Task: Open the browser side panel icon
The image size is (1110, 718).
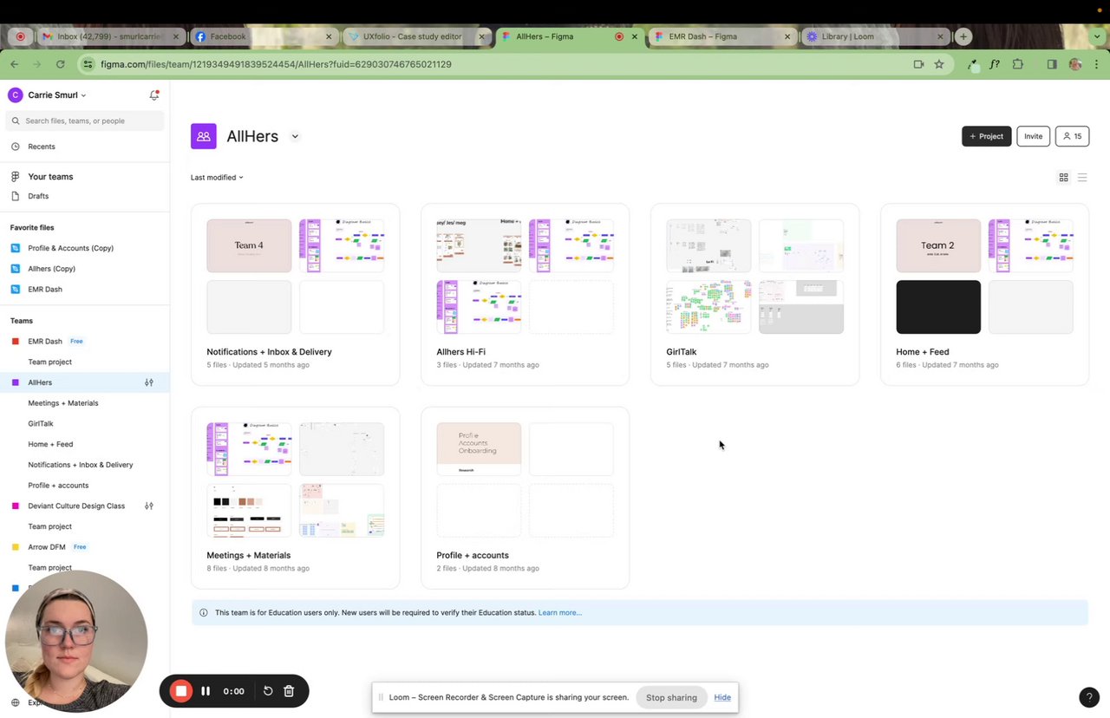Action: click(1052, 64)
